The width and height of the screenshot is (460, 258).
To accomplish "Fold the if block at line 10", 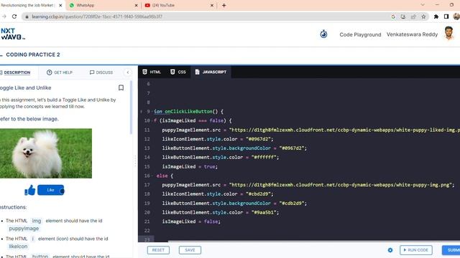I will click(x=152, y=120).
